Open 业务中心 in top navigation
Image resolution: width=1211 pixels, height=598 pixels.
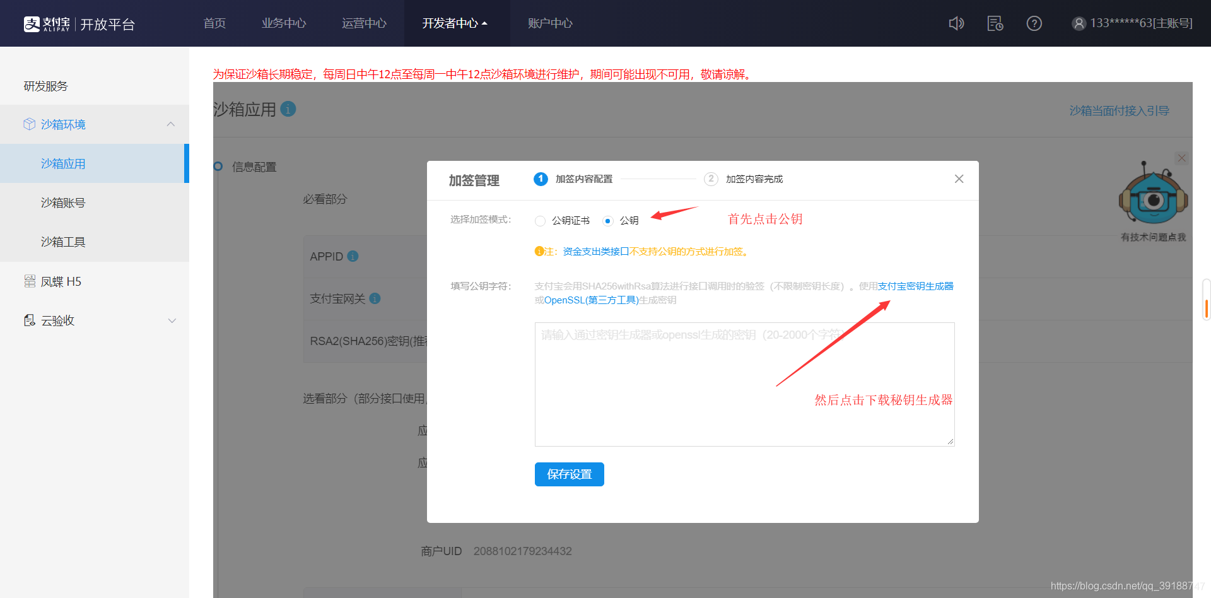coord(284,23)
